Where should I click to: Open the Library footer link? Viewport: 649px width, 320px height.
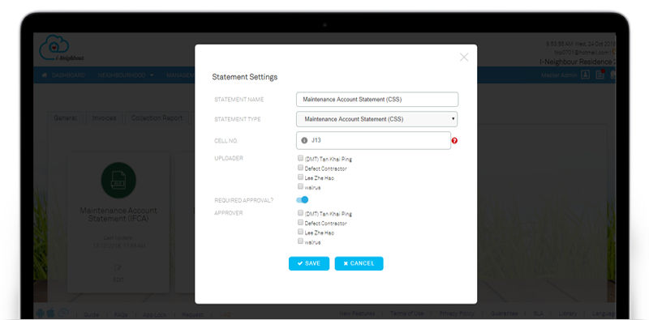coord(567,314)
